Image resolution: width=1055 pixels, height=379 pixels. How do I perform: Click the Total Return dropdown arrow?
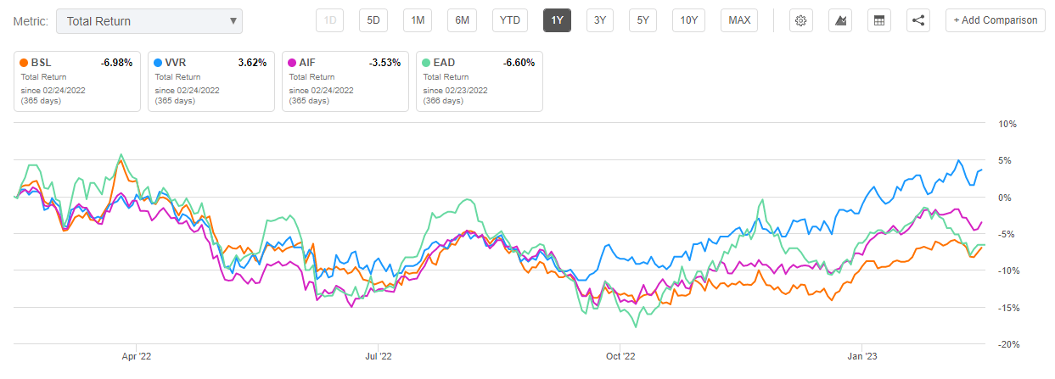(233, 21)
